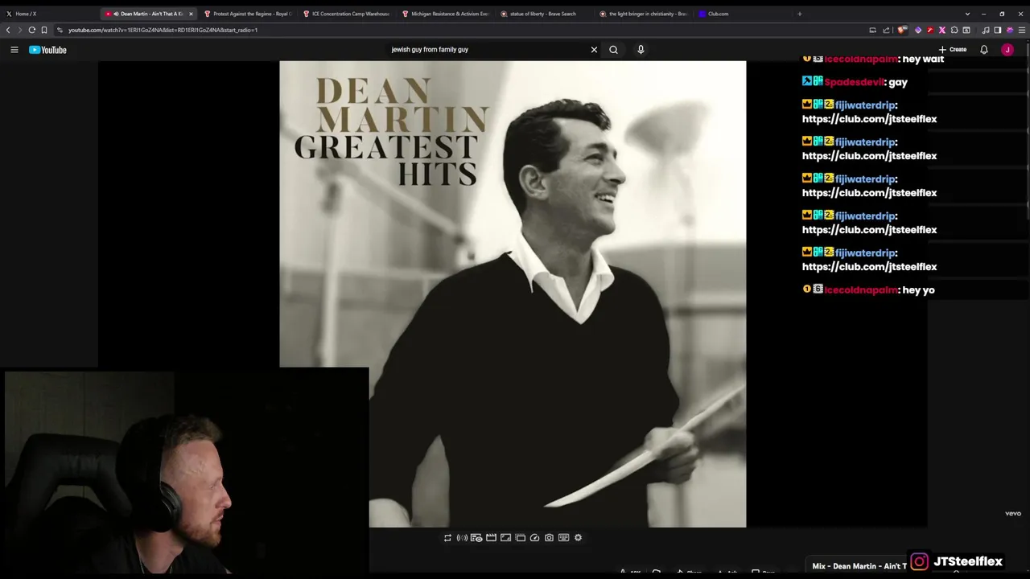Go to the YouTube home logo

tap(47, 50)
